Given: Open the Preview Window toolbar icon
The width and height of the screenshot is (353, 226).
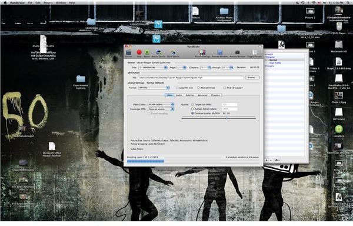Looking at the screenshot, I should coord(219,52).
